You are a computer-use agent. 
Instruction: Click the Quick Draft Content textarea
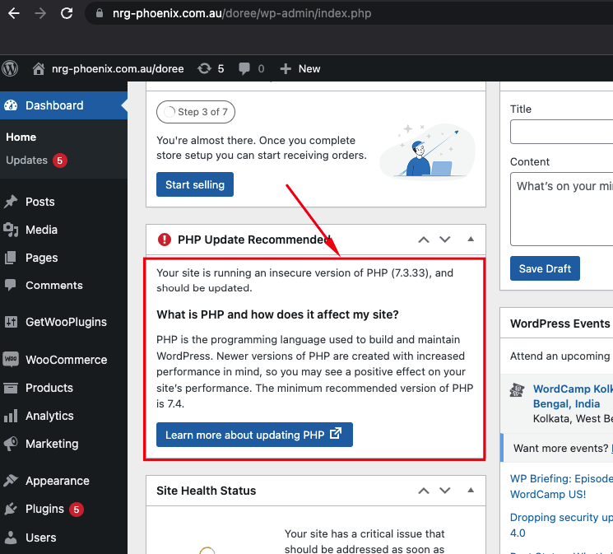(562, 209)
